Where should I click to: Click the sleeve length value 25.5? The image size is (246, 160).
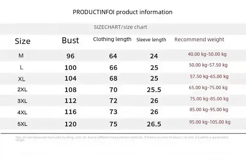tap(154, 90)
